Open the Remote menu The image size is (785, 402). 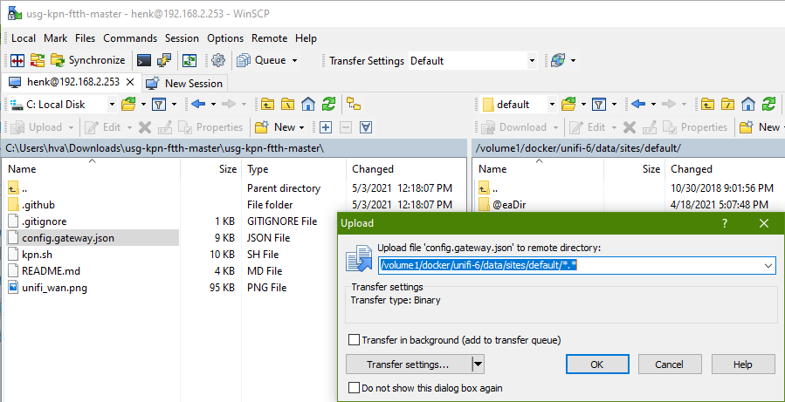[269, 38]
